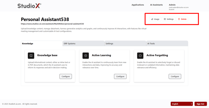Click the Active Forgetting minus icon

(140, 56)
